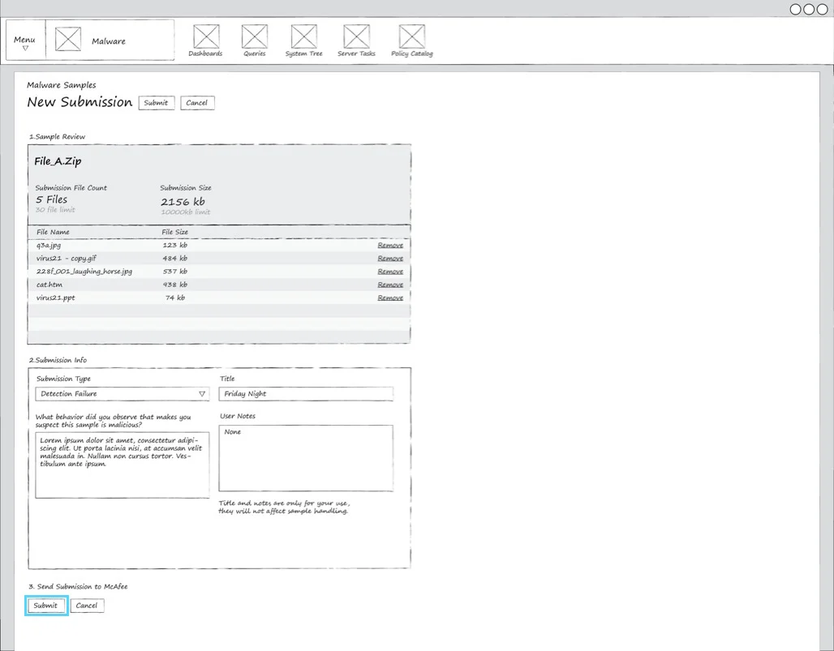Click the File Size column header
Screen dimensions: 834x651
click(174, 232)
